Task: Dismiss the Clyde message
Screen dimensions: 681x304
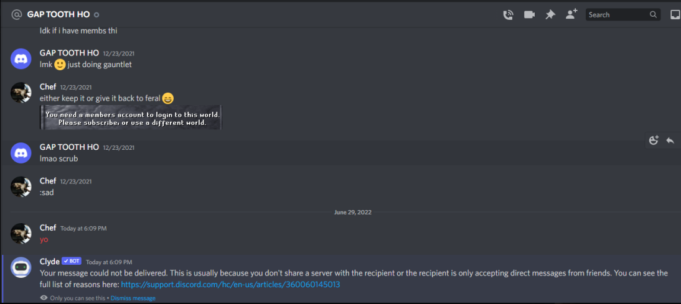Action: coord(133,298)
